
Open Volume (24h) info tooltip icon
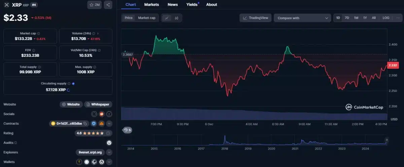point(94,34)
